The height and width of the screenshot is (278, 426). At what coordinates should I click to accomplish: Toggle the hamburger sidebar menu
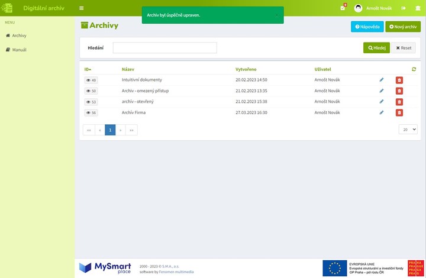coord(81,8)
